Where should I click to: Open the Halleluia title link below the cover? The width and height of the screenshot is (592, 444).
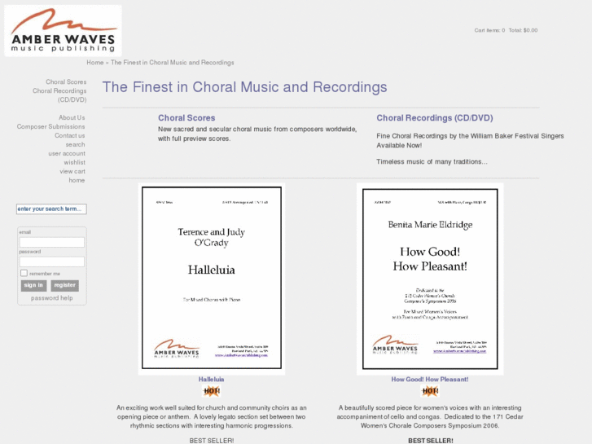(x=212, y=380)
